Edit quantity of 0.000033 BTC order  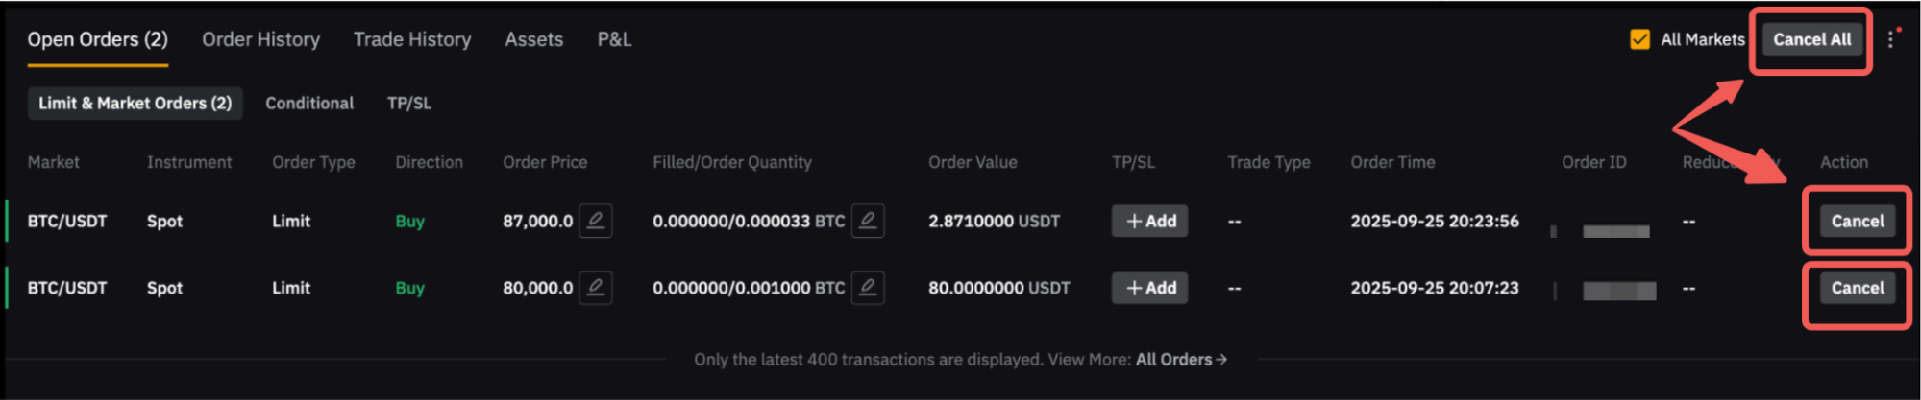pyautogui.click(x=868, y=221)
